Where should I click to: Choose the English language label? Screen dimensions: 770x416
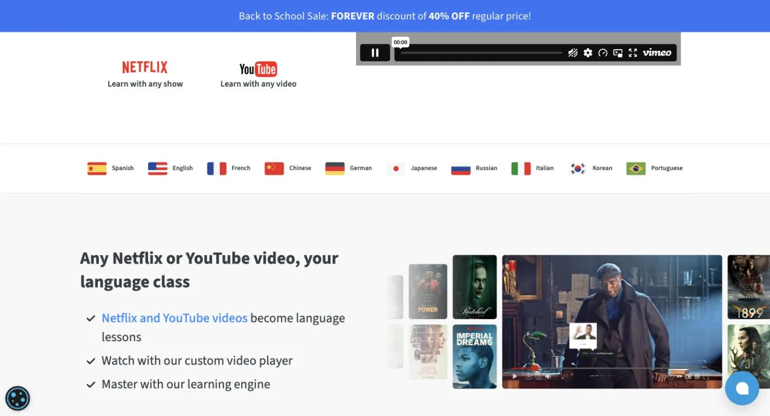pyautogui.click(x=182, y=168)
